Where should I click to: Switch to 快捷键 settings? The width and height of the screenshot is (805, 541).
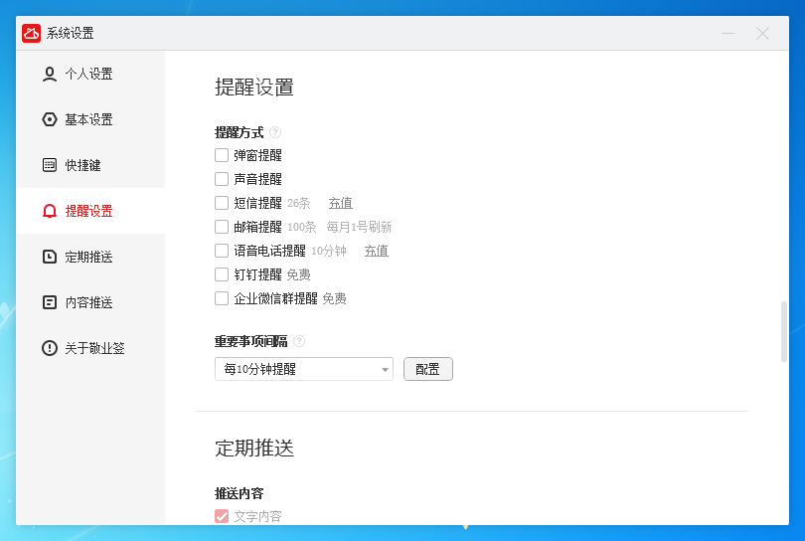pyautogui.click(x=90, y=165)
